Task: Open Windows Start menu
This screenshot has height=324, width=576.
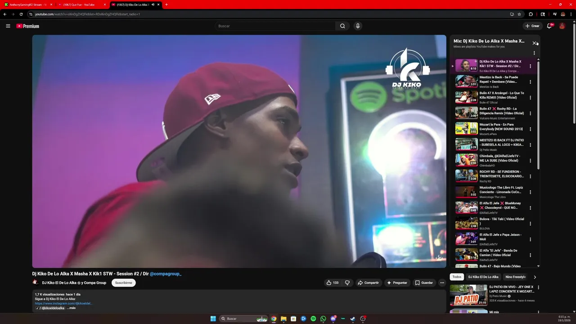Action: click(213, 319)
